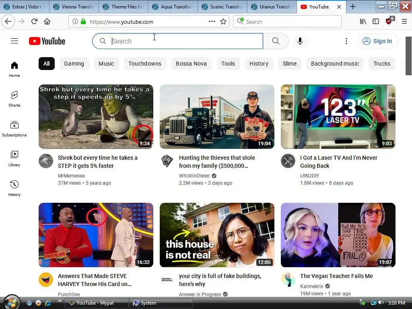Switch to the Aqua Transformation tab
Image resolution: width=412 pixels, height=309 pixels.
coord(173,7)
